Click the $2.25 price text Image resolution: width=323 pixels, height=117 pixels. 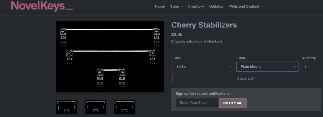point(177,34)
